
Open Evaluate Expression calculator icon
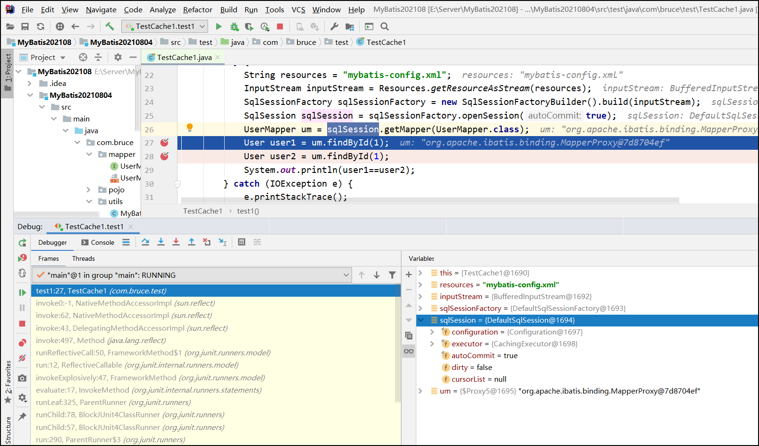tap(242, 242)
